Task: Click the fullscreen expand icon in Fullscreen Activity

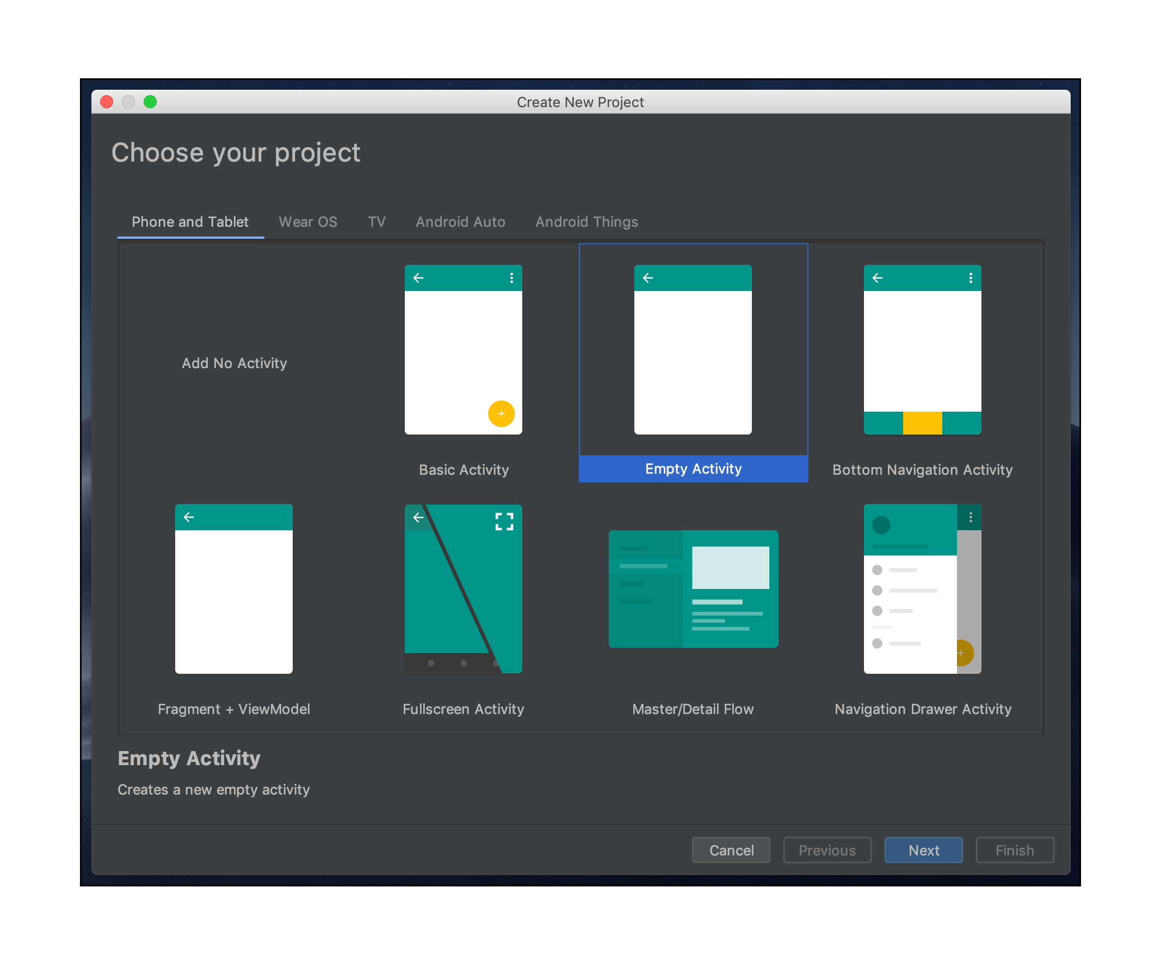Action: click(504, 521)
